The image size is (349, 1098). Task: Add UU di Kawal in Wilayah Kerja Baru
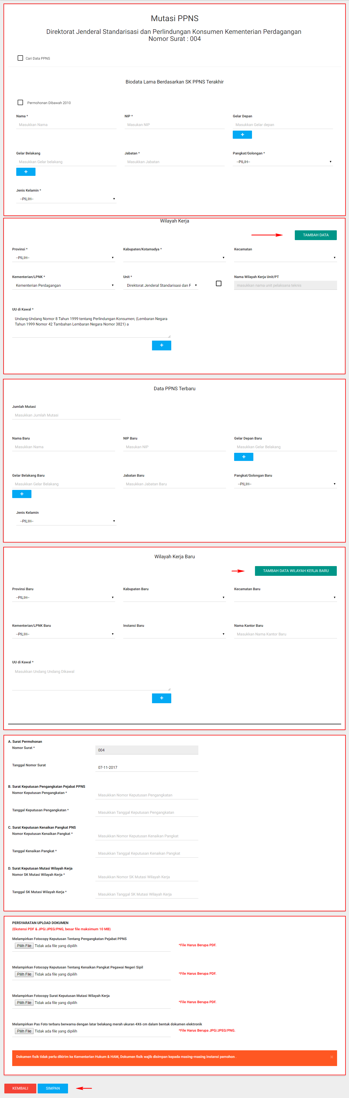(x=161, y=698)
